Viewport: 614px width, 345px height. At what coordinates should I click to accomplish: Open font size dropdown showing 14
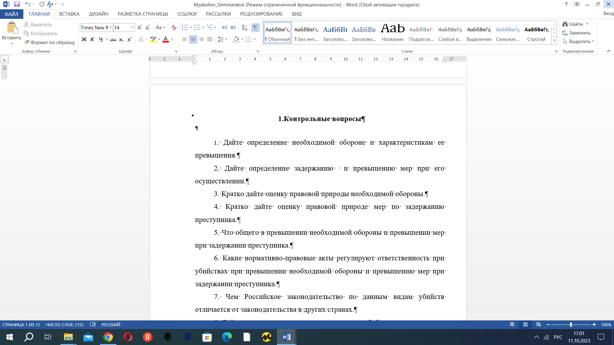(x=132, y=28)
